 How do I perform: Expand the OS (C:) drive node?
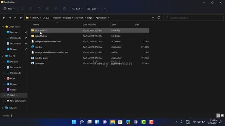pos(4,95)
